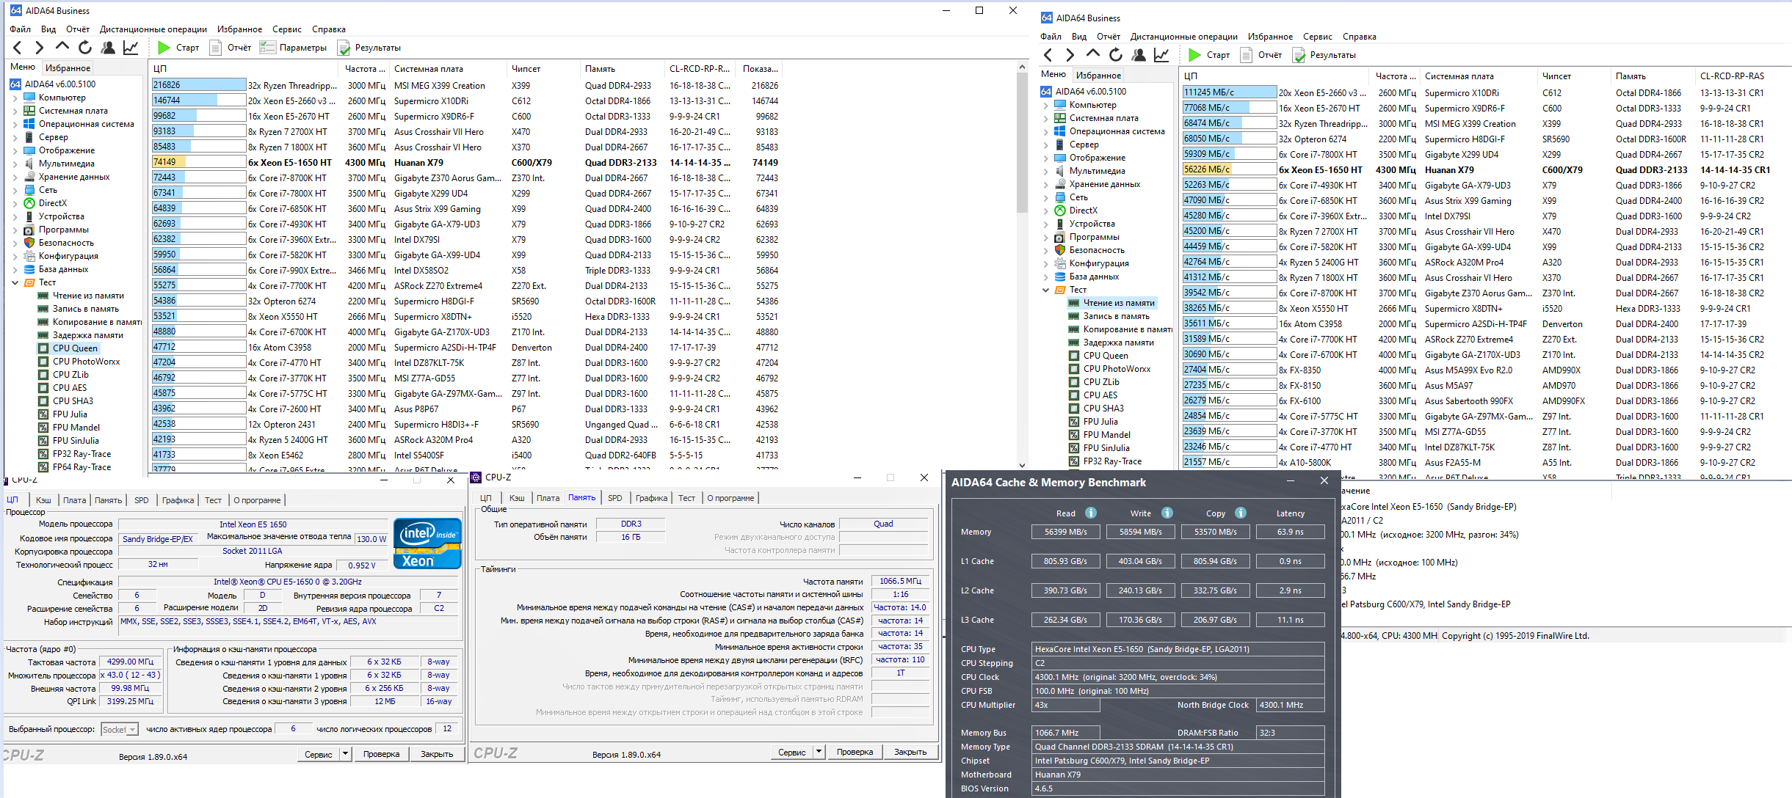Click the Параметры toolbar button
The height and width of the screenshot is (798, 1792).
[x=294, y=48]
